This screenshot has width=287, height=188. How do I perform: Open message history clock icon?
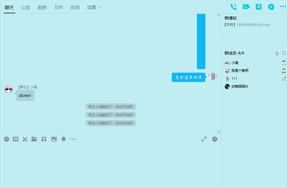(x=215, y=139)
